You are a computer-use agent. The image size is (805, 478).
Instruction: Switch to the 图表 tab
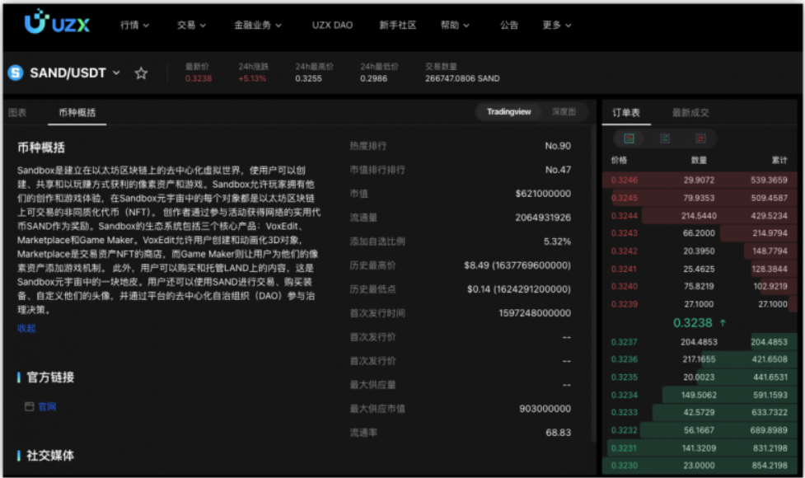click(17, 112)
